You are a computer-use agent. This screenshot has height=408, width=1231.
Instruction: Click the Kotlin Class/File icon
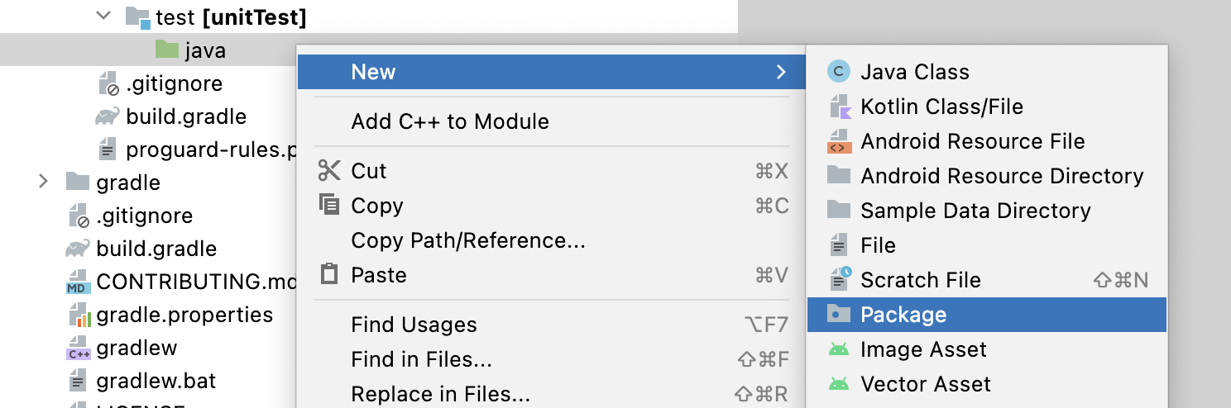click(839, 107)
